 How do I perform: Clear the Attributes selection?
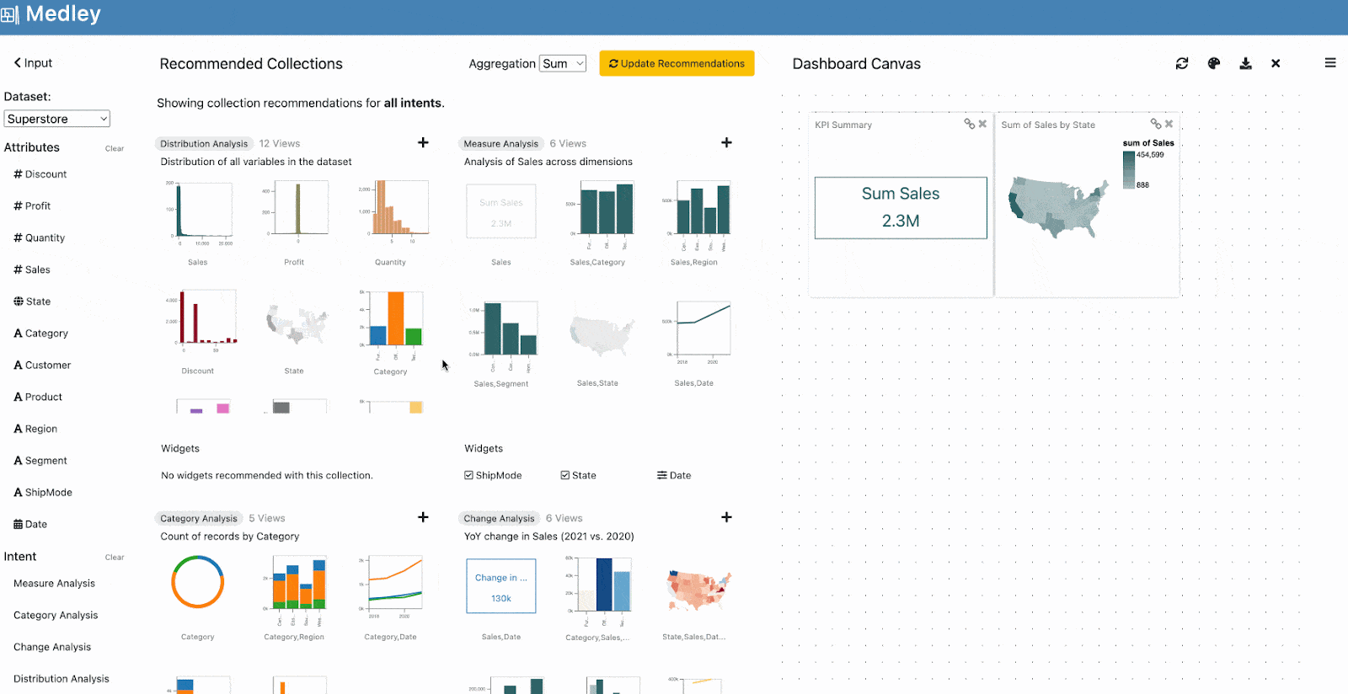click(x=115, y=148)
